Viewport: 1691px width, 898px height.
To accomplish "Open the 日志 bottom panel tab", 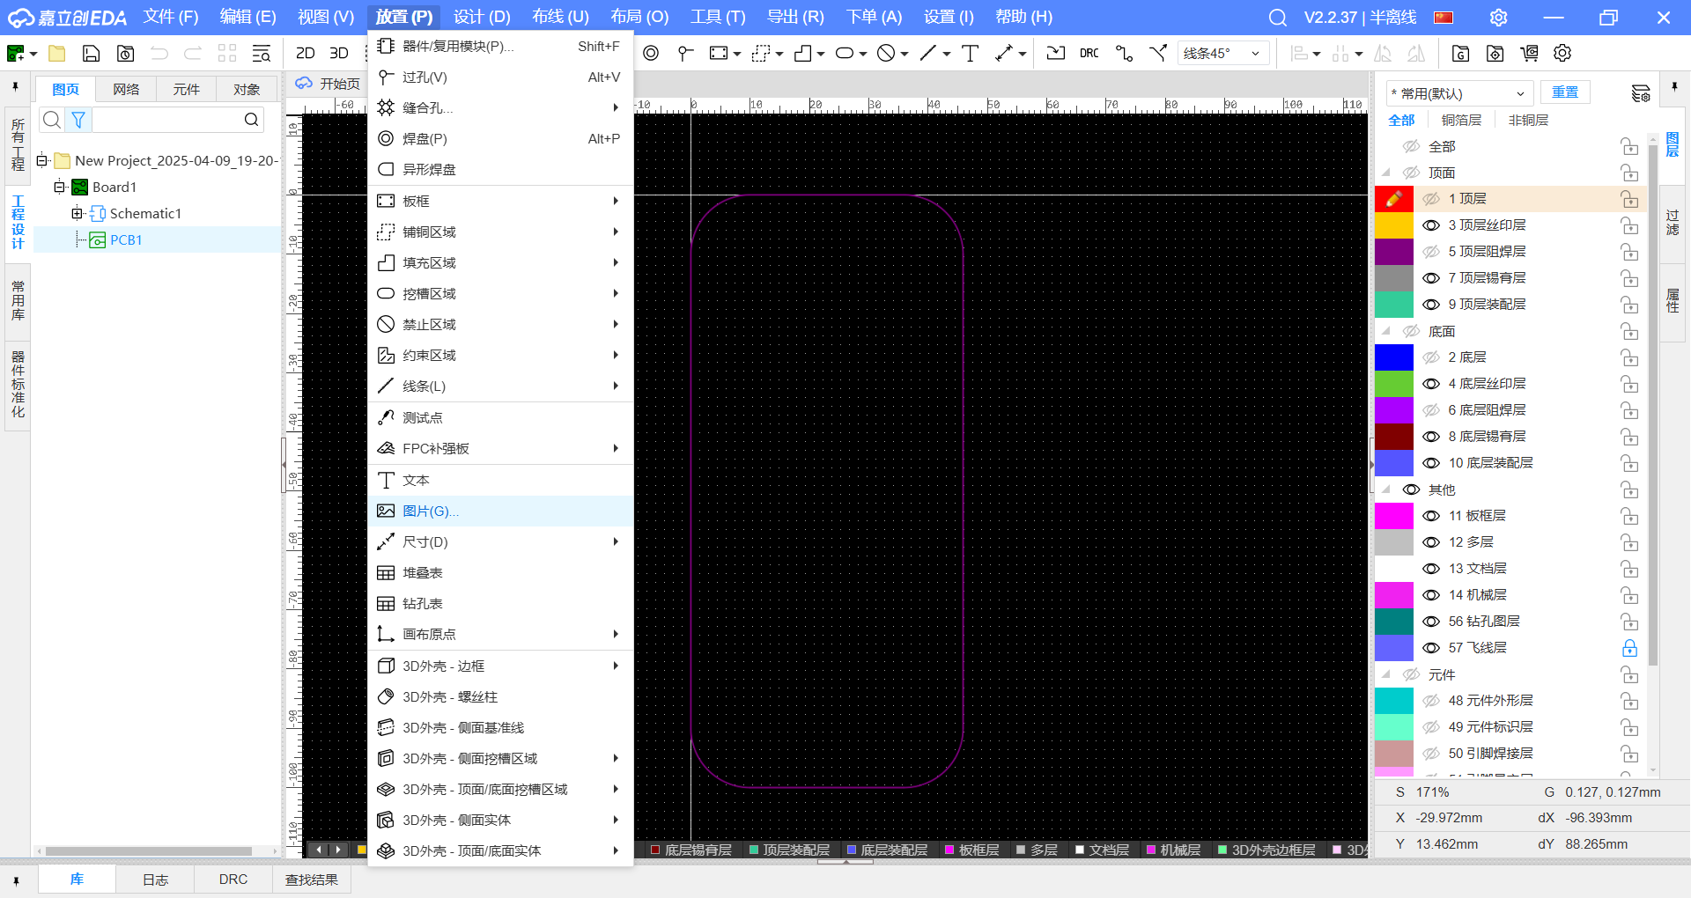I will (x=155, y=880).
